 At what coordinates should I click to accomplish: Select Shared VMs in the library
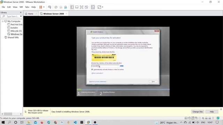[11, 37]
